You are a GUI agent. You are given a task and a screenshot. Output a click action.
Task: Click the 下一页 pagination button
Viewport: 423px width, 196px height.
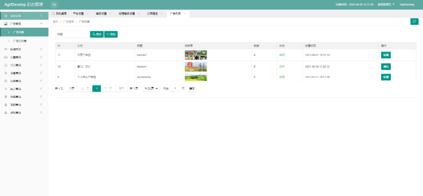(108, 89)
